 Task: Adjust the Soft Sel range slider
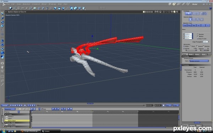tap(191, 50)
